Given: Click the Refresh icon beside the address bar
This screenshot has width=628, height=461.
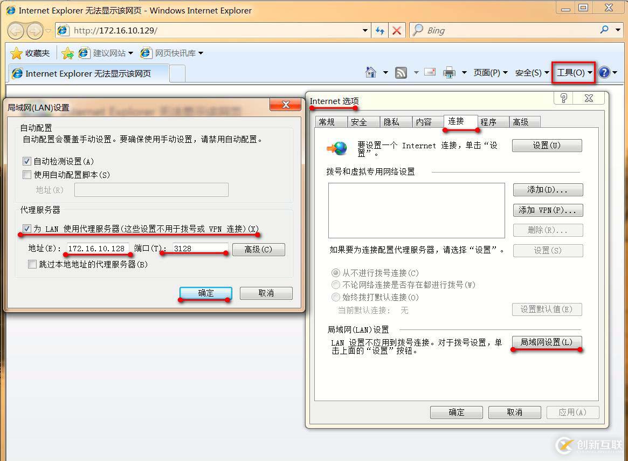Looking at the screenshot, I should click(x=379, y=30).
